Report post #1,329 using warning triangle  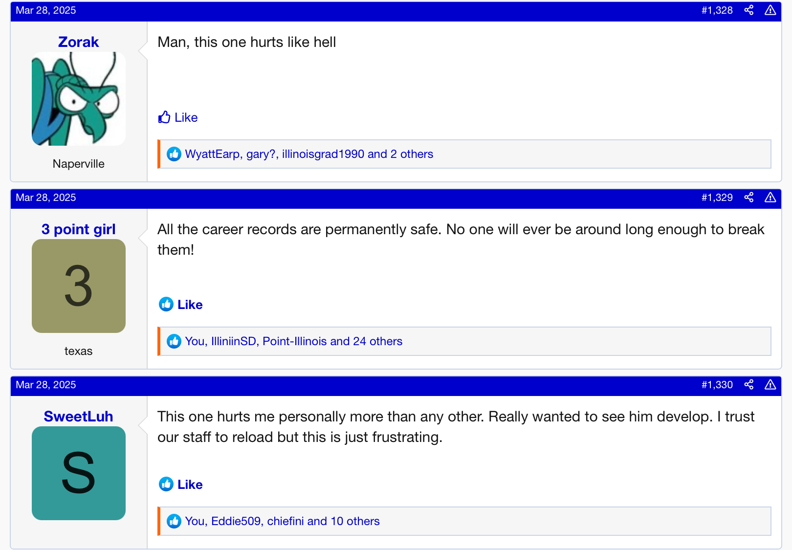point(770,198)
